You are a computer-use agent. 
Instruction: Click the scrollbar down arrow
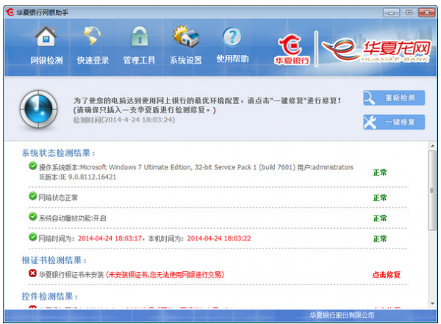pyautogui.click(x=432, y=303)
